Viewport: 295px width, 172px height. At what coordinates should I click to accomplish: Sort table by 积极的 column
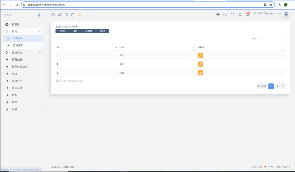(241, 47)
